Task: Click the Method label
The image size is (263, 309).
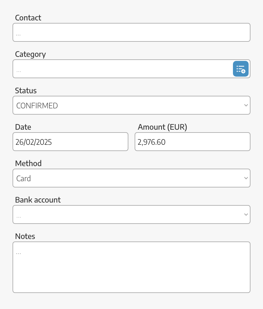Action: tap(28, 163)
